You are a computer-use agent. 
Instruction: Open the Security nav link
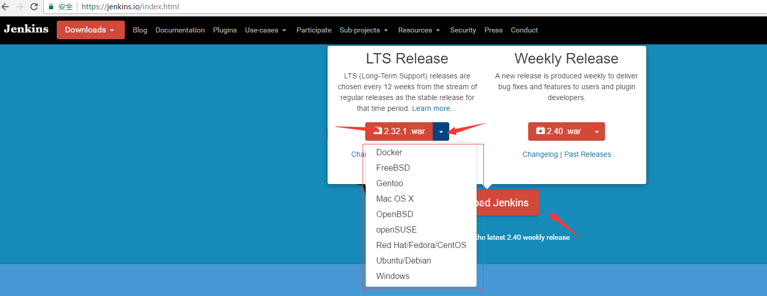(x=463, y=30)
